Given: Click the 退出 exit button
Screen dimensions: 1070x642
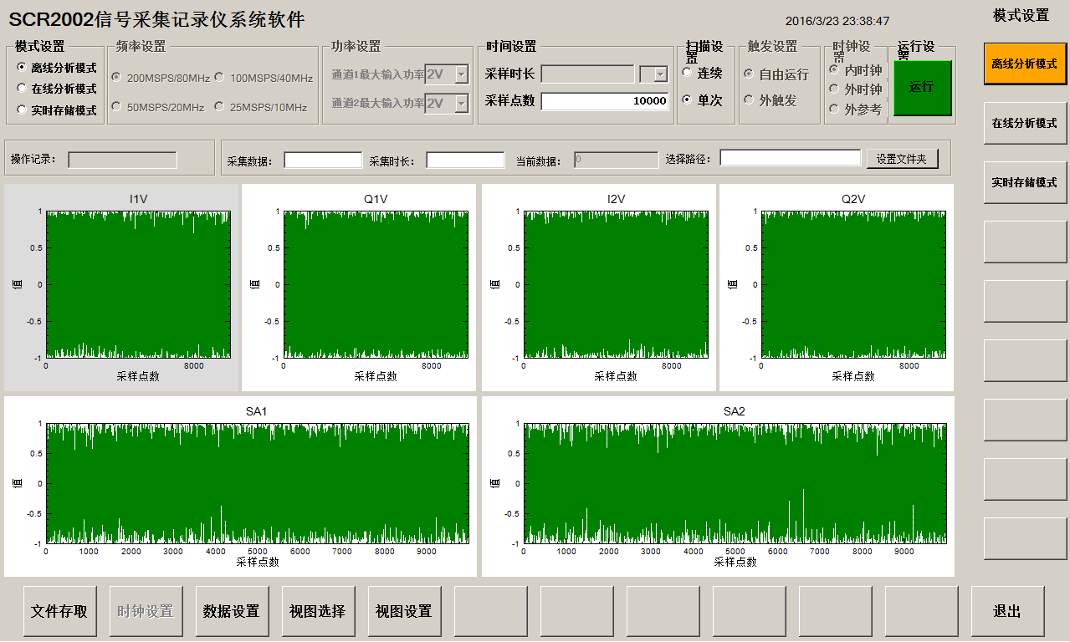Looking at the screenshot, I should point(1007,611).
